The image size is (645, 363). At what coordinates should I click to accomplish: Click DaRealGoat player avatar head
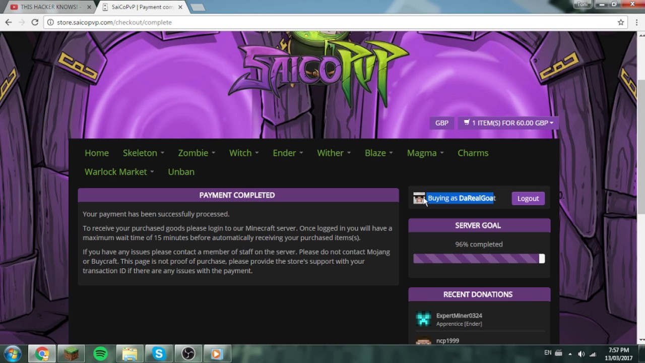coord(419,198)
